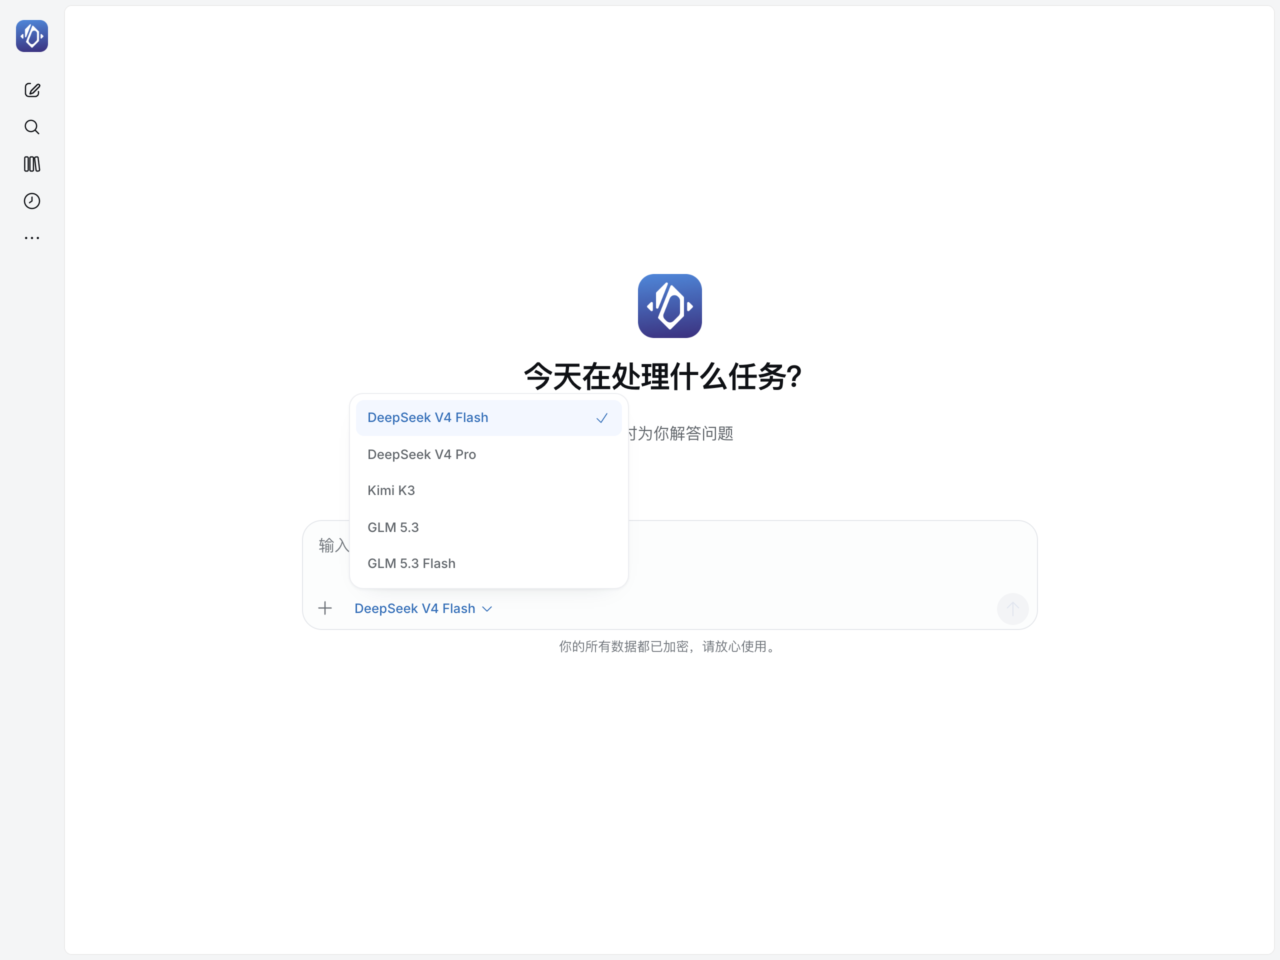Collapse the DeepSeek V4 Flash model dropdown
The height and width of the screenshot is (960, 1280).
pyautogui.click(x=423, y=609)
